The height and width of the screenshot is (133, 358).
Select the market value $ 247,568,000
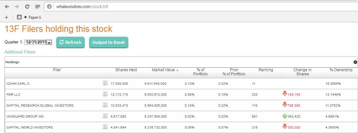point(155,116)
